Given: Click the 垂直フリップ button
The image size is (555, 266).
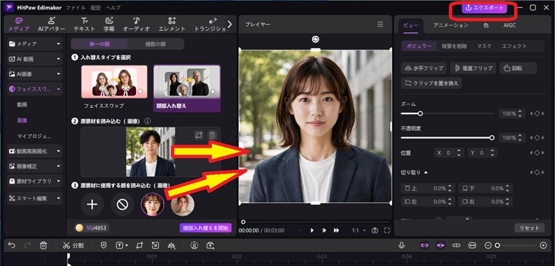Looking at the screenshot, I should pyautogui.click(x=473, y=68).
